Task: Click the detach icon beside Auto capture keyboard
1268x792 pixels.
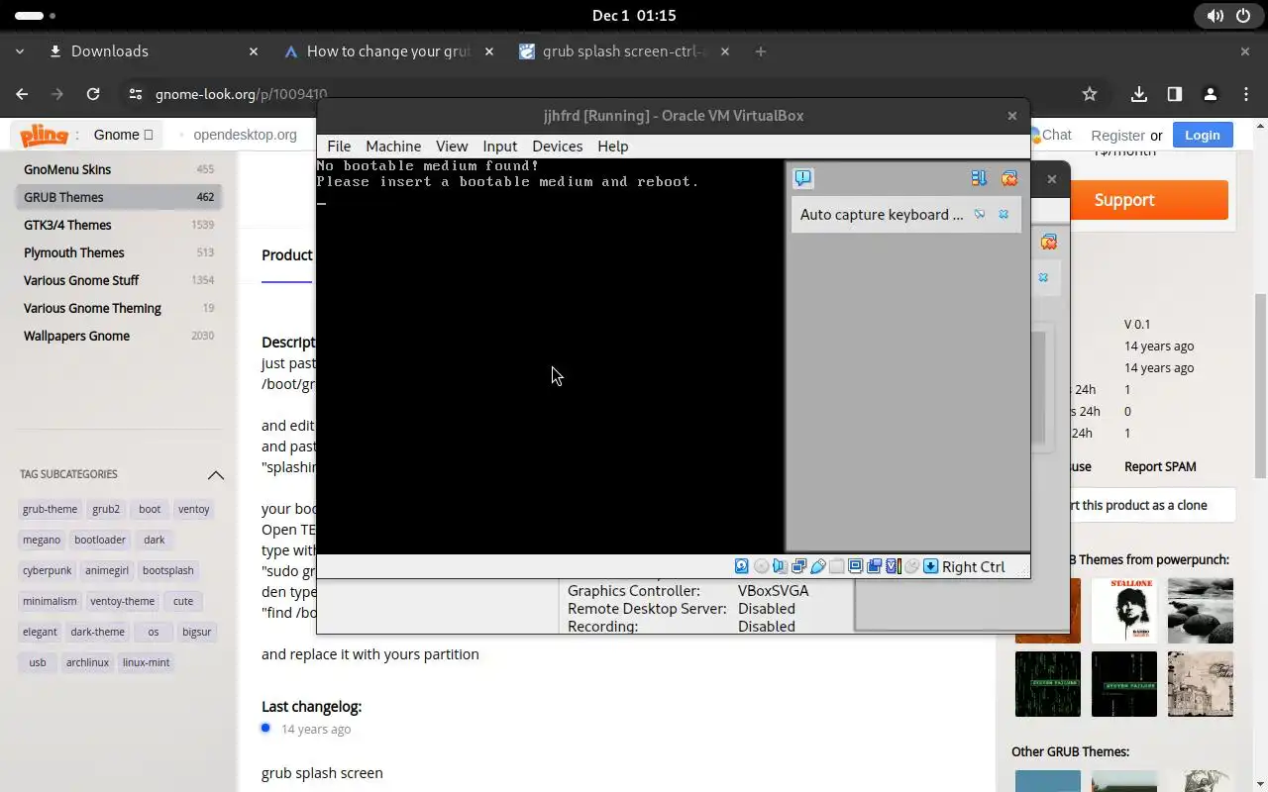Action: click(980, 214)
